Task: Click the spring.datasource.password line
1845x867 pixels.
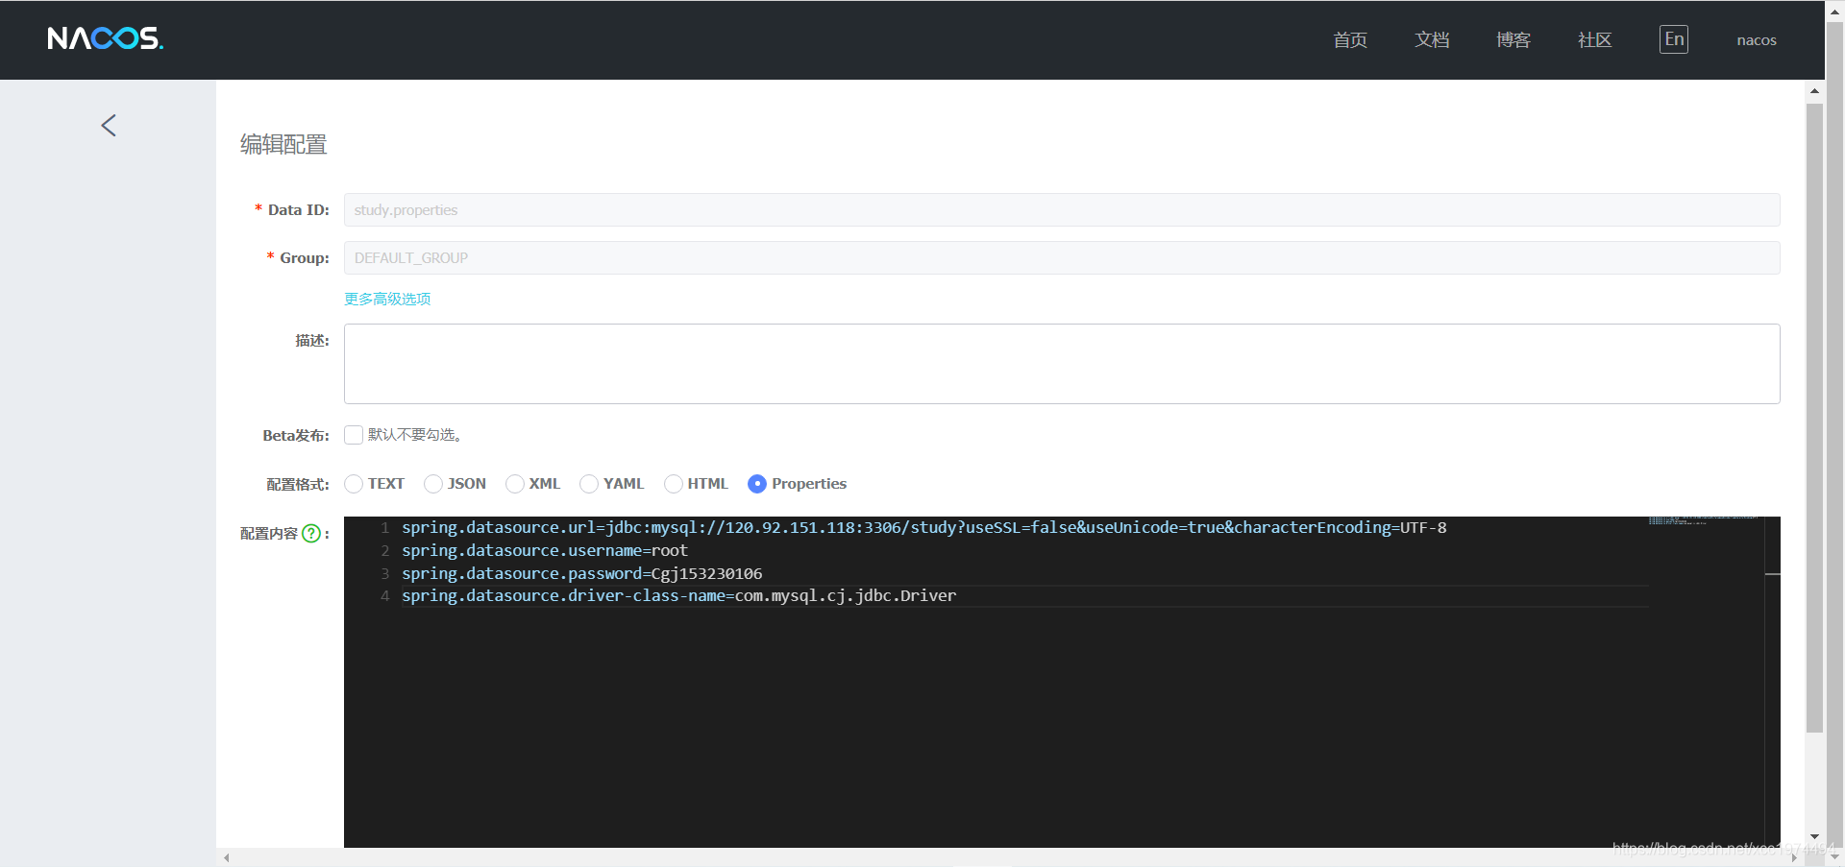Action: coord(582,574)
